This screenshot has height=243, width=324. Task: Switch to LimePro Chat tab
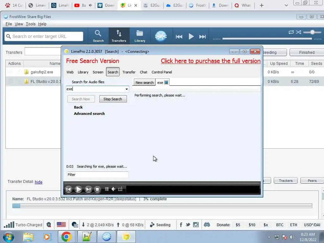click(x=144, y=72)
